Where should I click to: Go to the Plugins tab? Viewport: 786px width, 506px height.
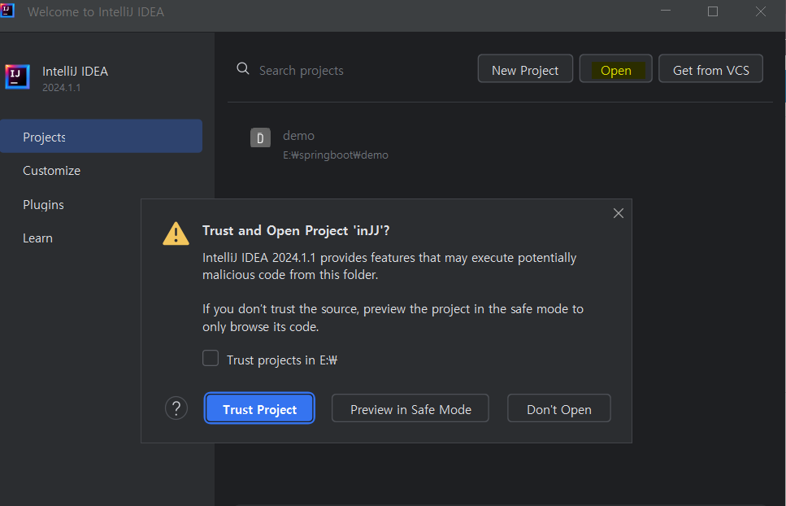pyautogui.click(x=43, y=205)
